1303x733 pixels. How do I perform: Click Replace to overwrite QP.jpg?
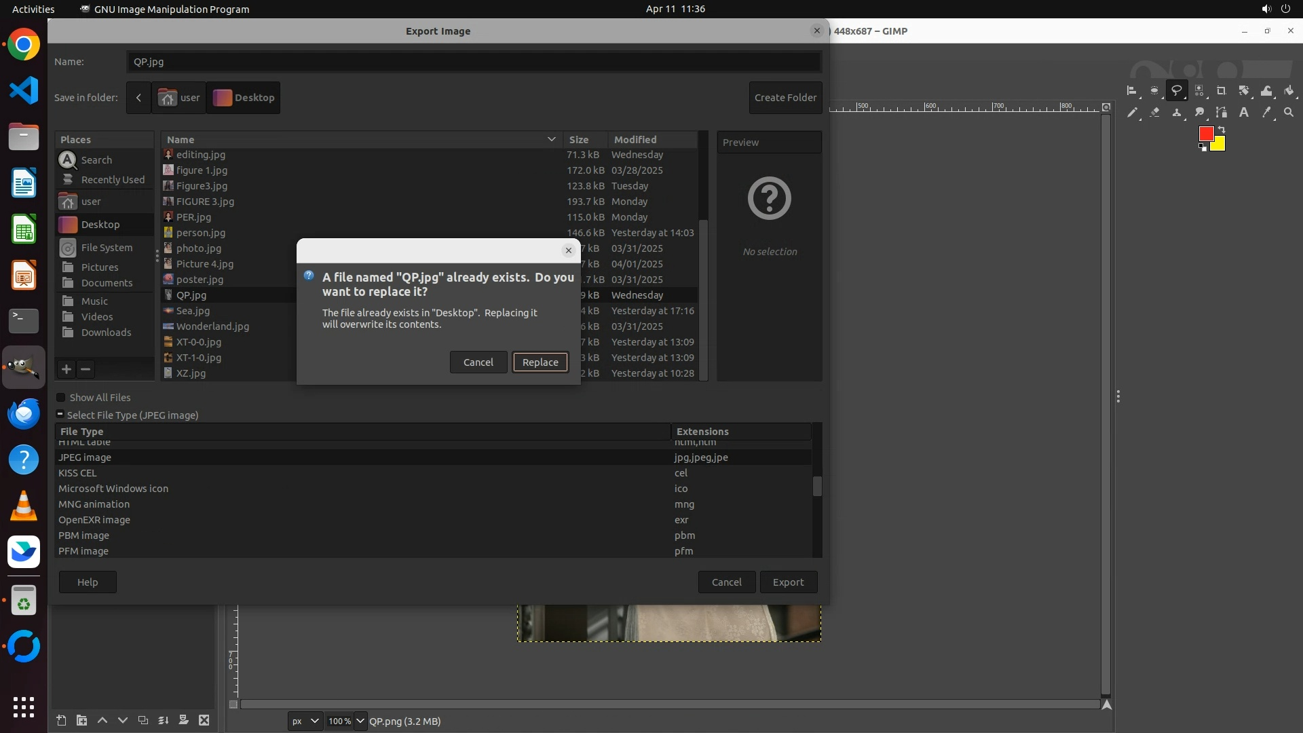pos(540,362)
